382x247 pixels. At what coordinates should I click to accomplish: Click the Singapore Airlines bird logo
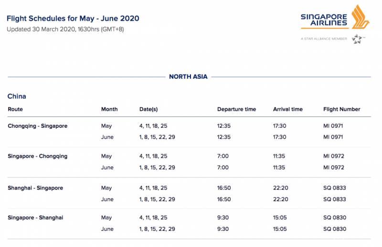coord(361,17)
